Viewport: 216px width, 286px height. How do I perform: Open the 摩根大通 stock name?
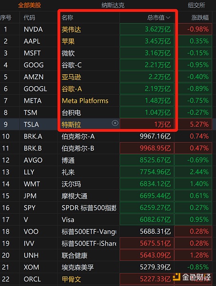pyautogui.click(x=75, y=196)
